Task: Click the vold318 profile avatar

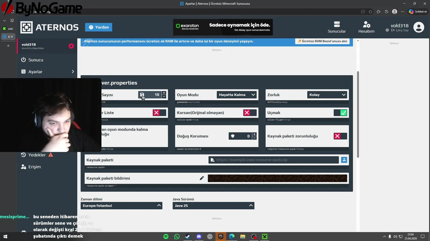Action: (419, 27)
